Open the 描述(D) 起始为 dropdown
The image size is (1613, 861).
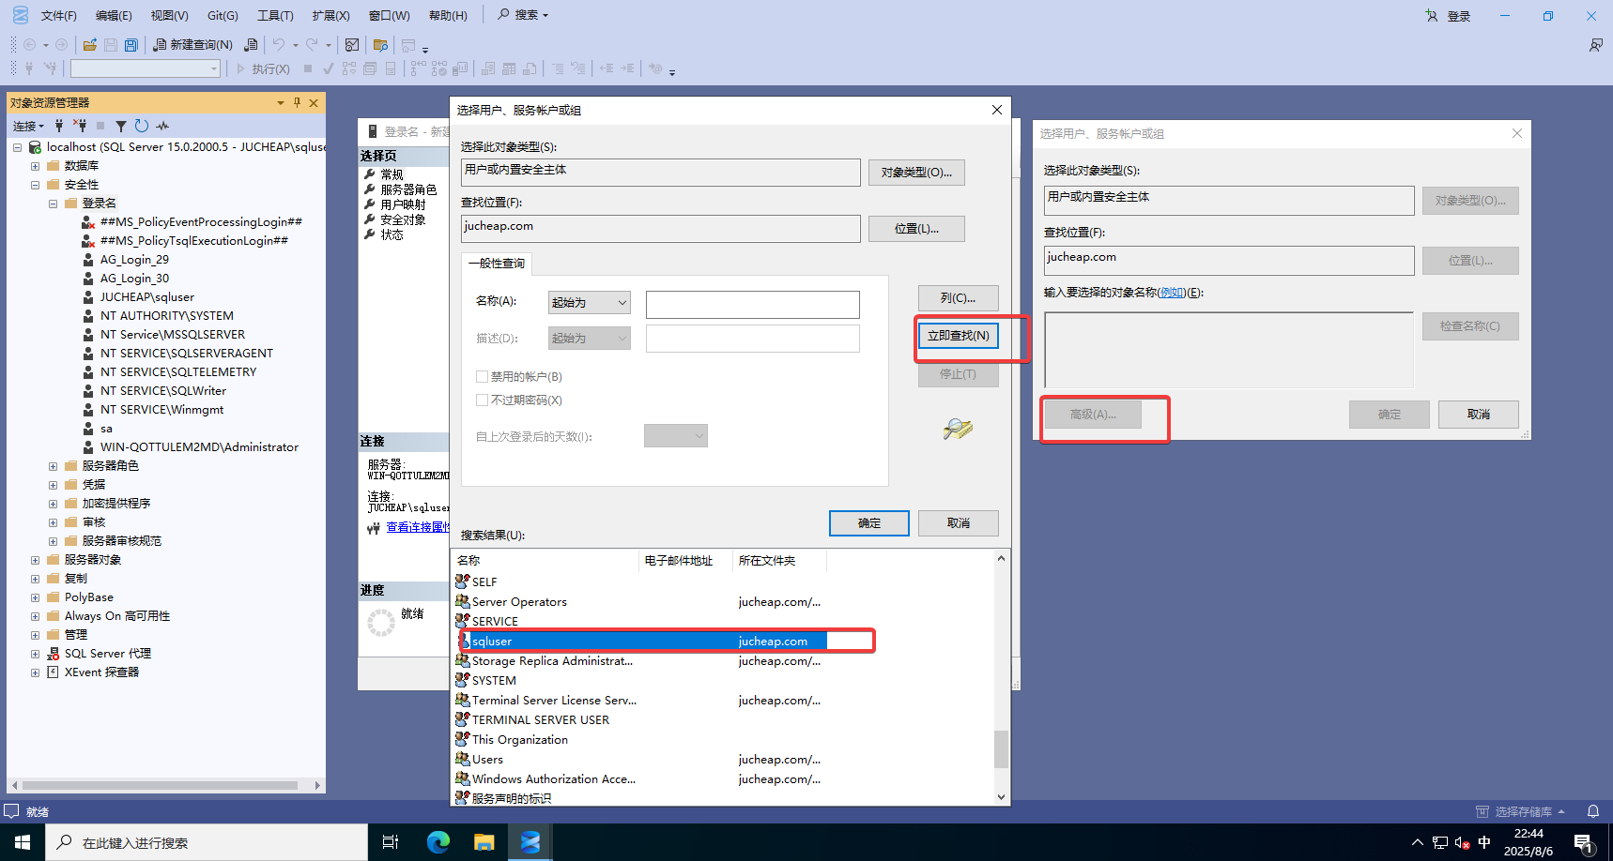[x=589, y=338]
